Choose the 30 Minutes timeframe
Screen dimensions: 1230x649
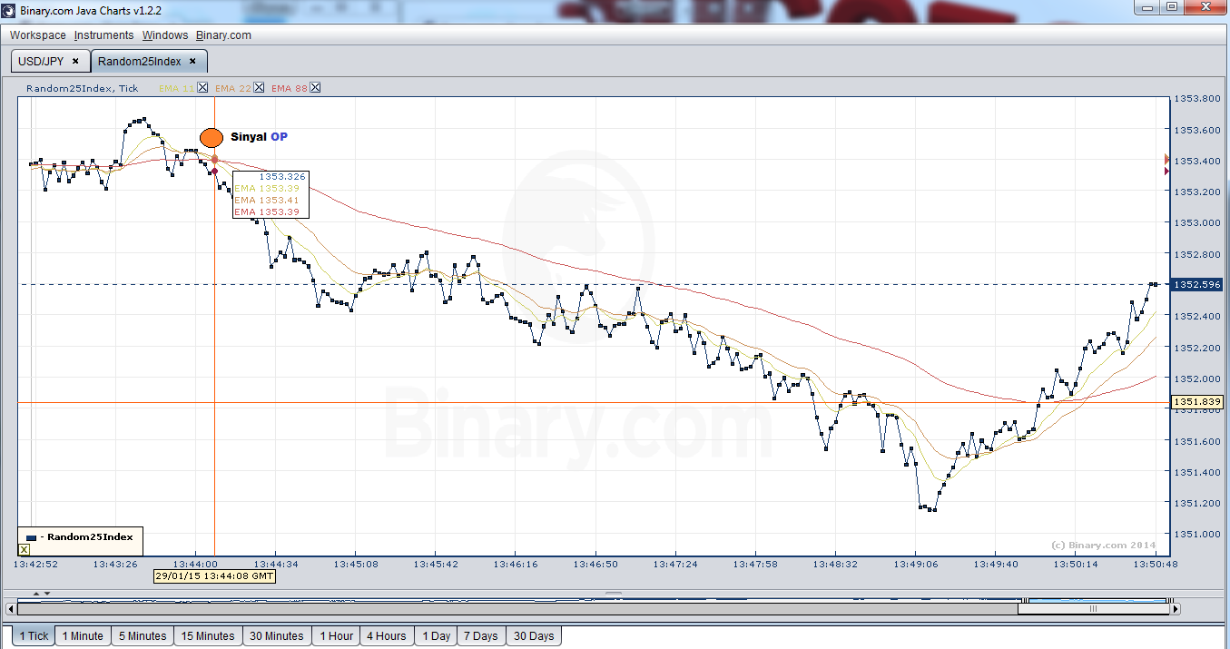[277, 636]
